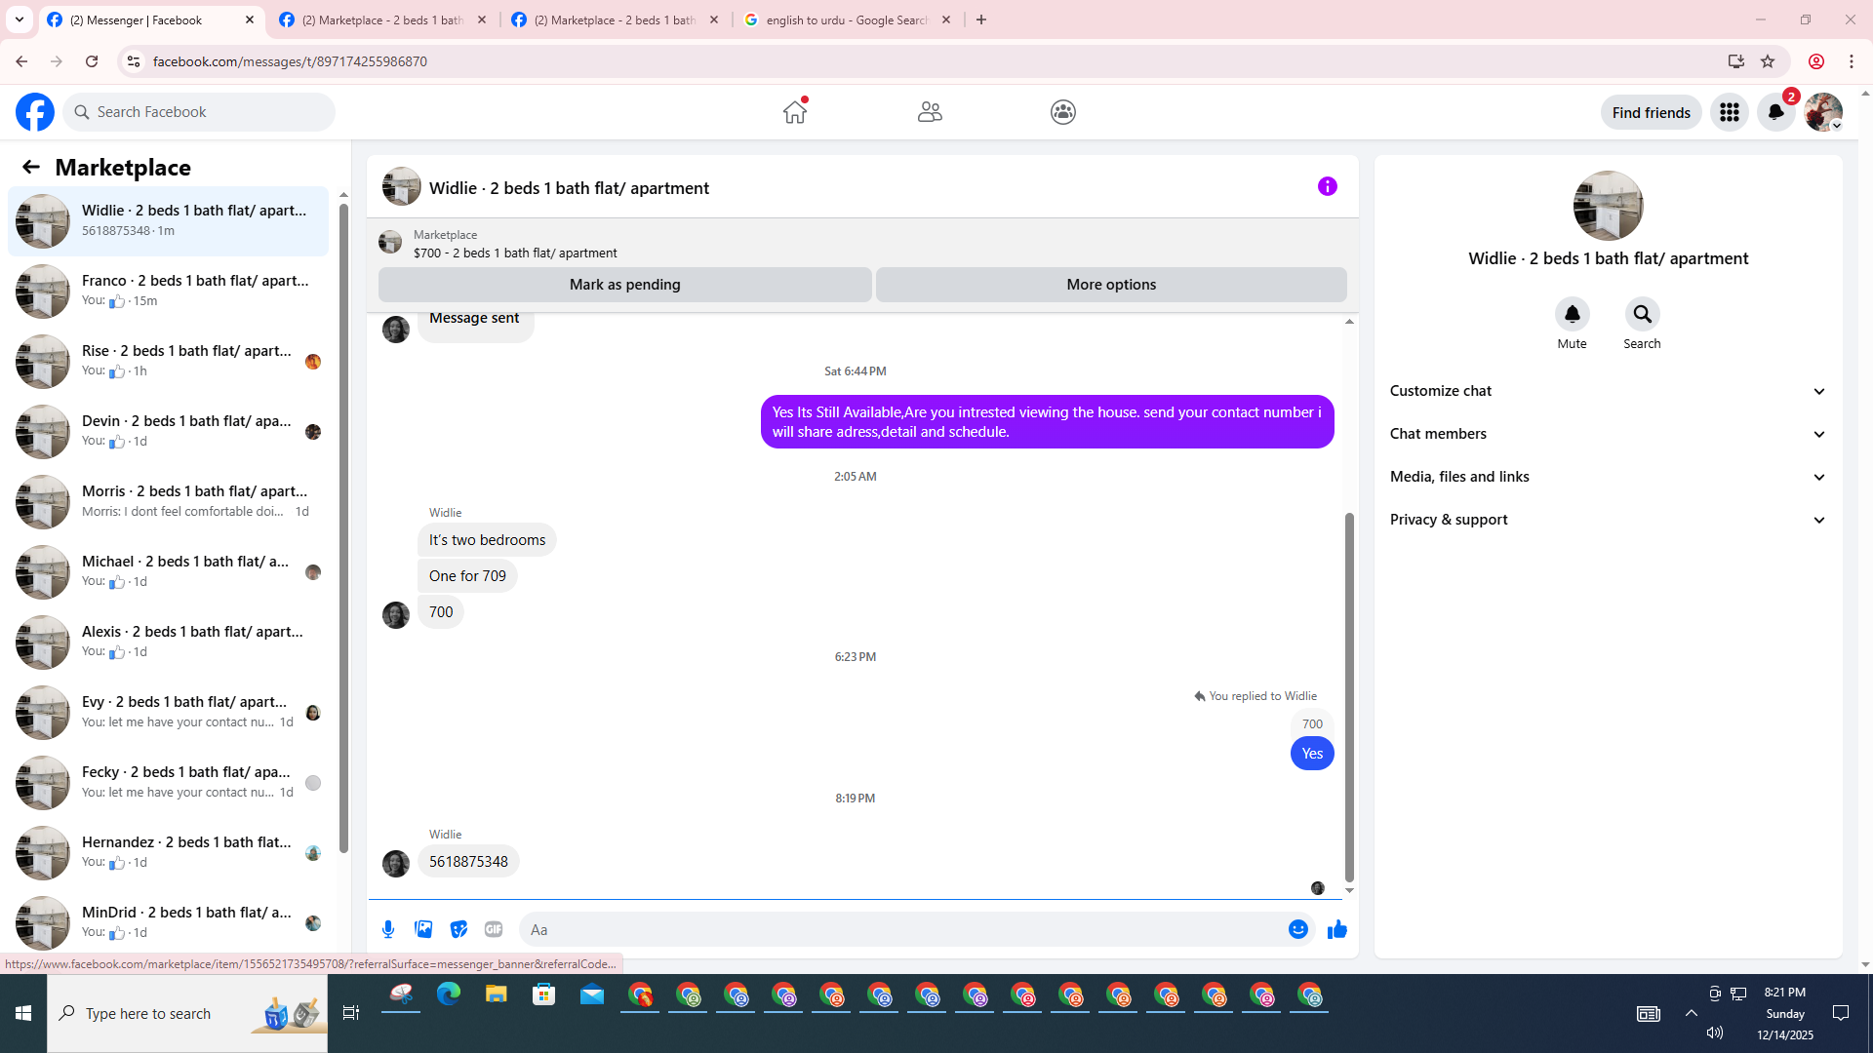
Task: Switch to the english to urdu Google tab
Action: [845, 19]
